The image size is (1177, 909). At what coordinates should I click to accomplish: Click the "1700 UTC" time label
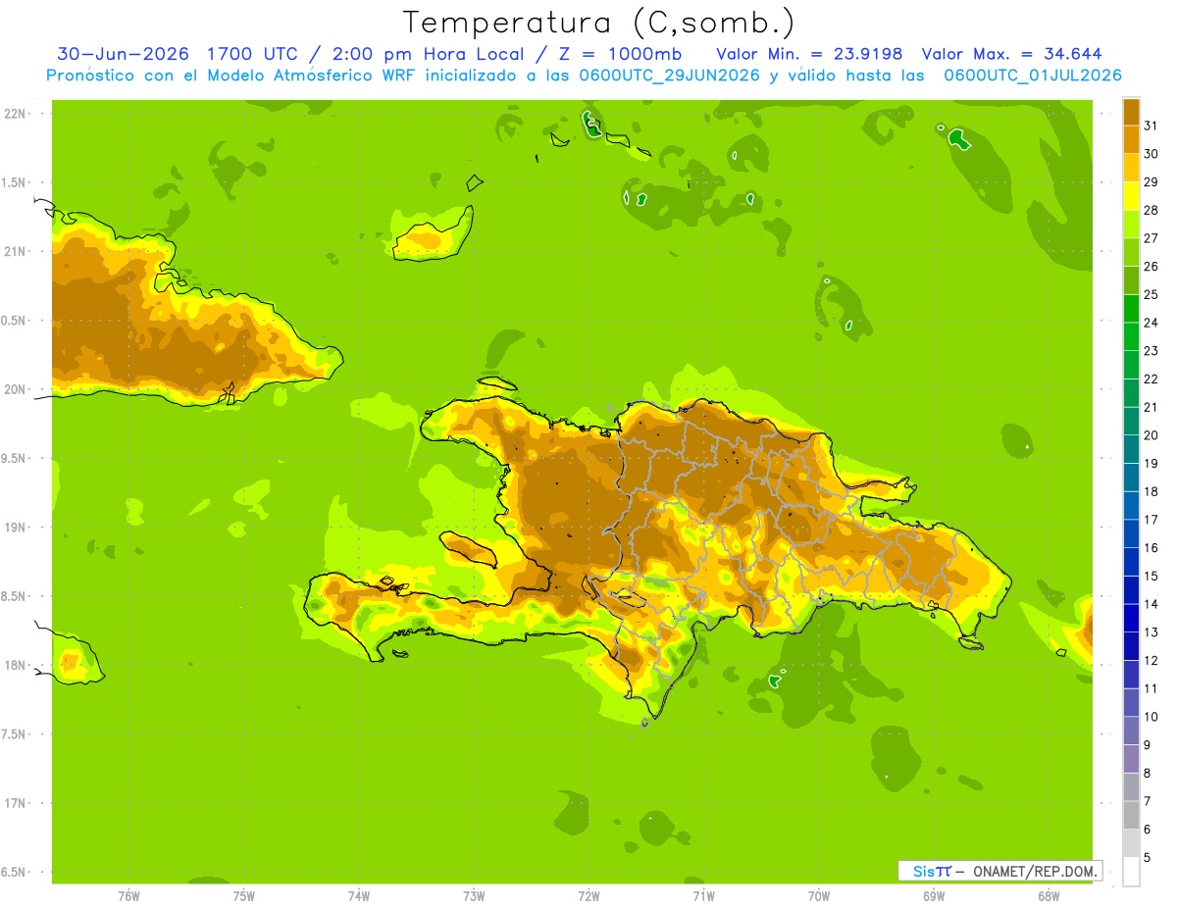tap(253, 54)
